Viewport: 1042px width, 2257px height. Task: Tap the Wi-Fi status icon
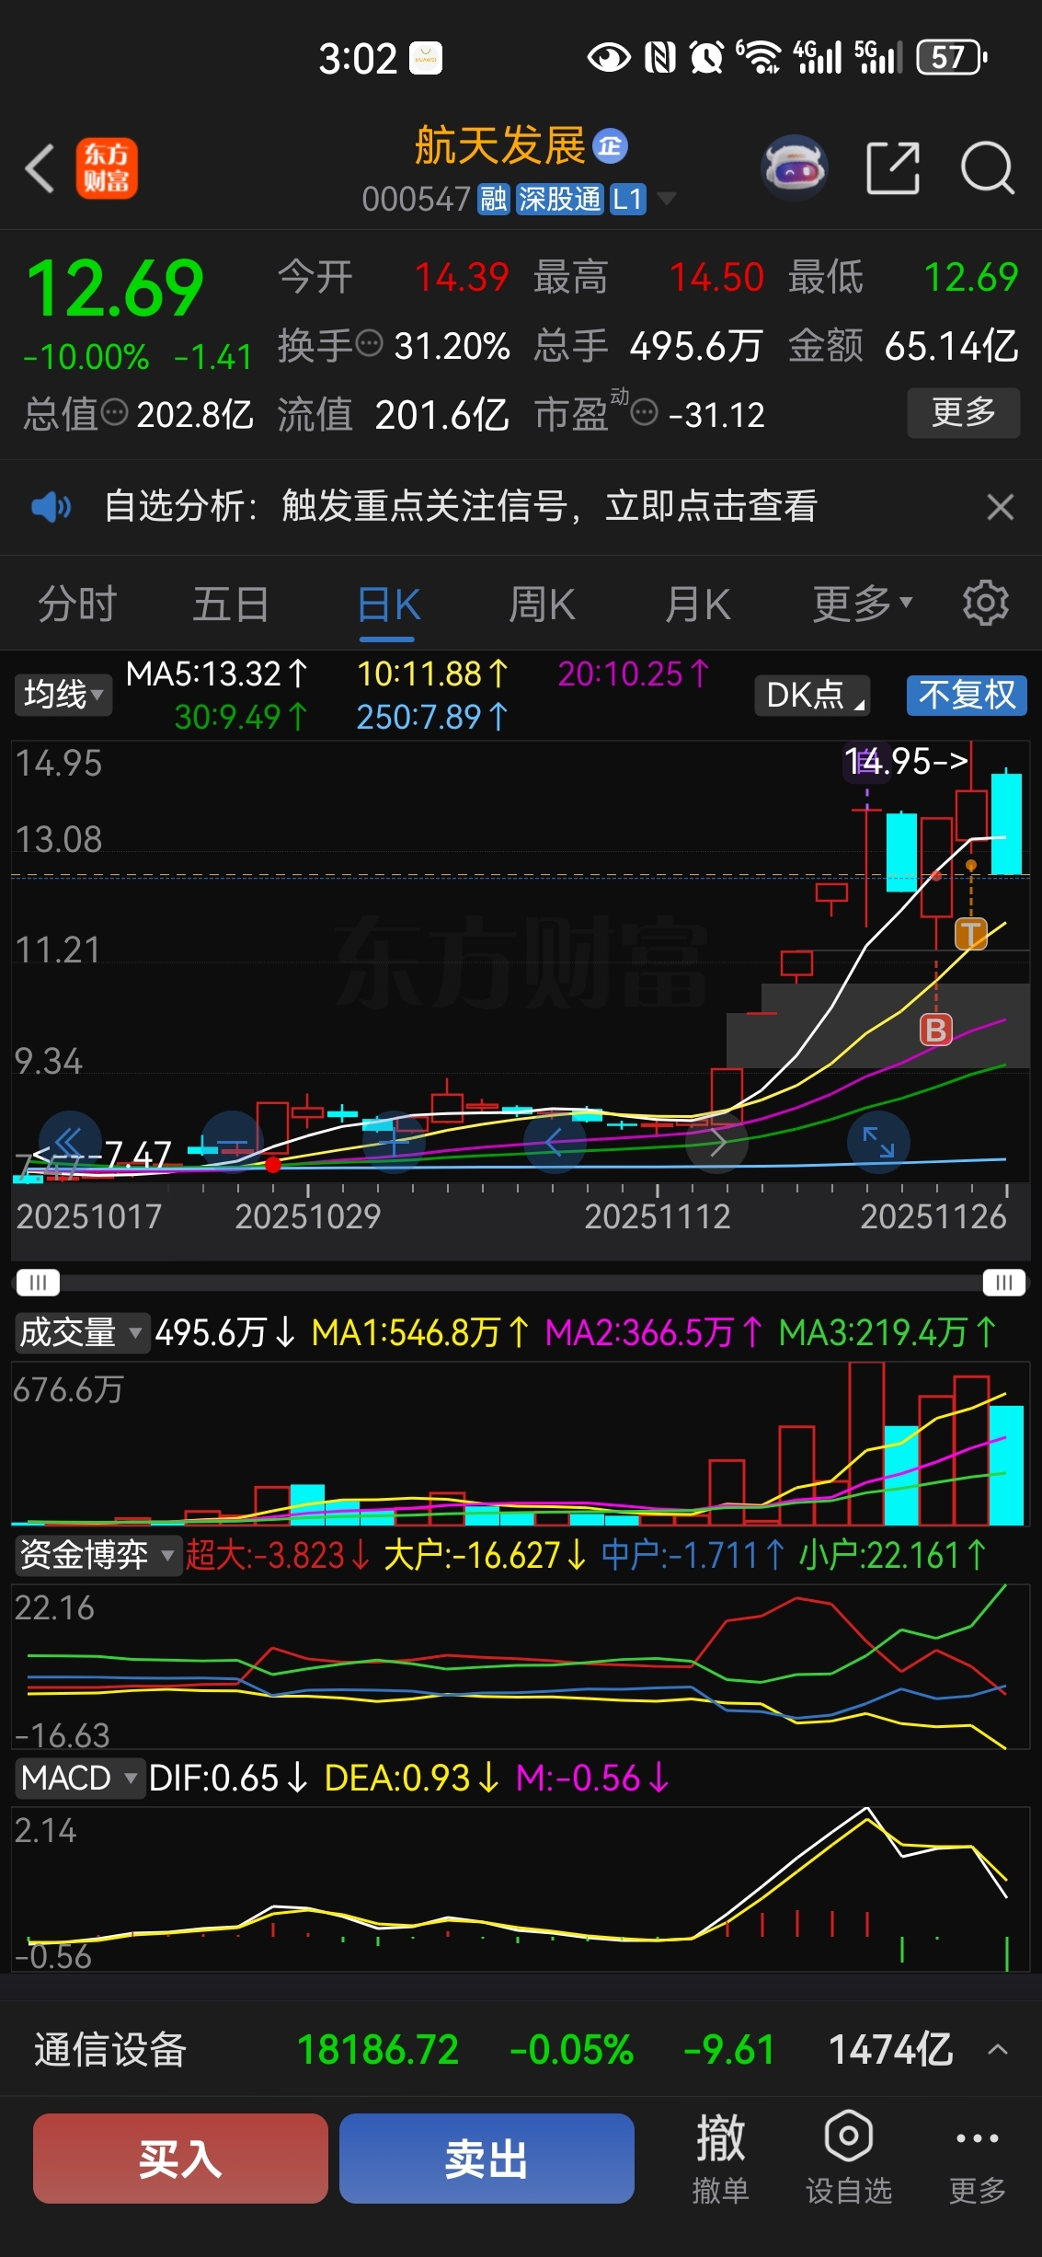(760, 57)
